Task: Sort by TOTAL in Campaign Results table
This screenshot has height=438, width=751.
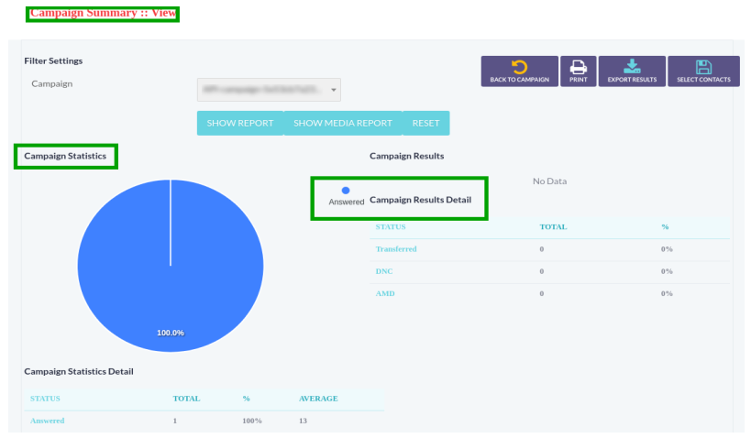Action: (x=553, y=226)
